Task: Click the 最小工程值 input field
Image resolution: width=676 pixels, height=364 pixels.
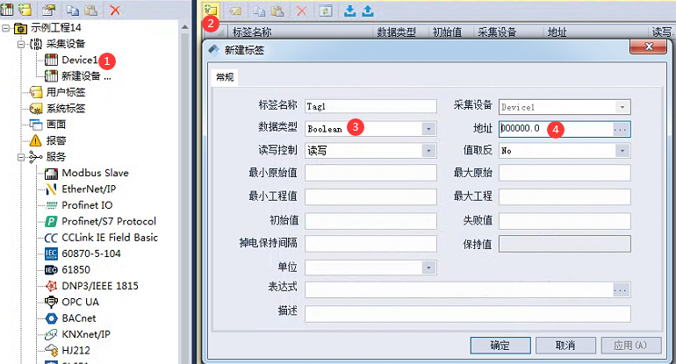Action: (x=370, y=196)
